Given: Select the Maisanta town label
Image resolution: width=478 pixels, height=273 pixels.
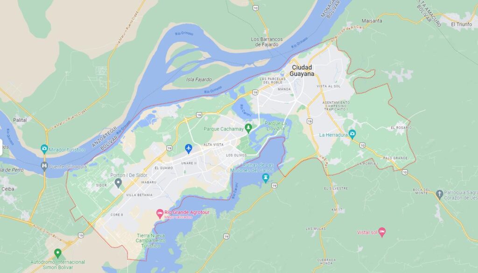Looking at the screenshot, I should (372, 21).
